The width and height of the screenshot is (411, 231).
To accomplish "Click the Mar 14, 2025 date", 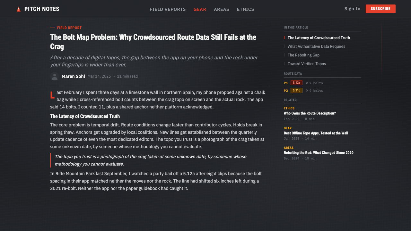I will pyautogui.click(x=99, y=76).
